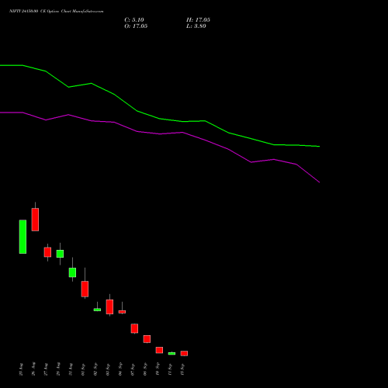This screenshot has height=388, width=388.
Task: Click the red candle on 03 Sep
Action: [x=109, y=307]
